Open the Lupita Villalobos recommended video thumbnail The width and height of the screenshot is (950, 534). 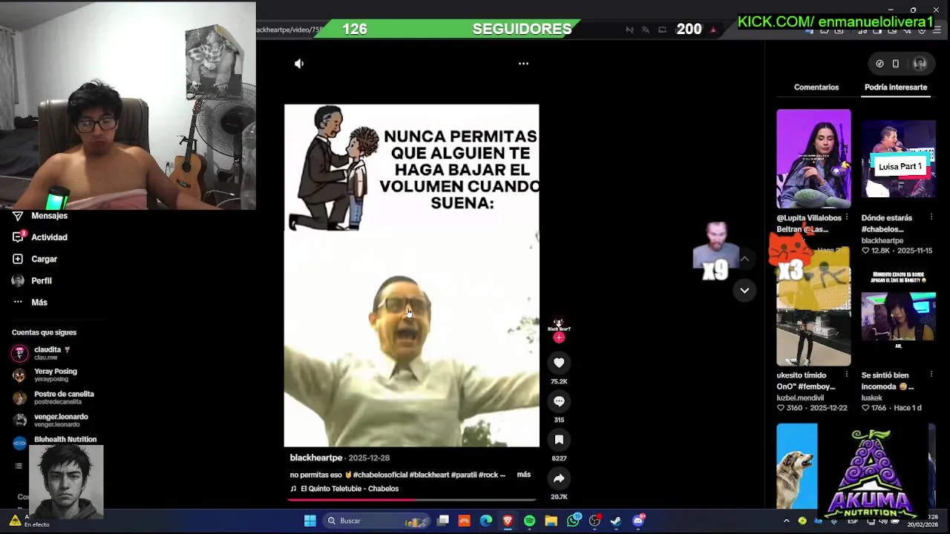click(x=813, y=159)
